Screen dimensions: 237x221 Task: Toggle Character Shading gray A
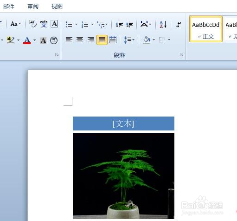coord(43,40)
